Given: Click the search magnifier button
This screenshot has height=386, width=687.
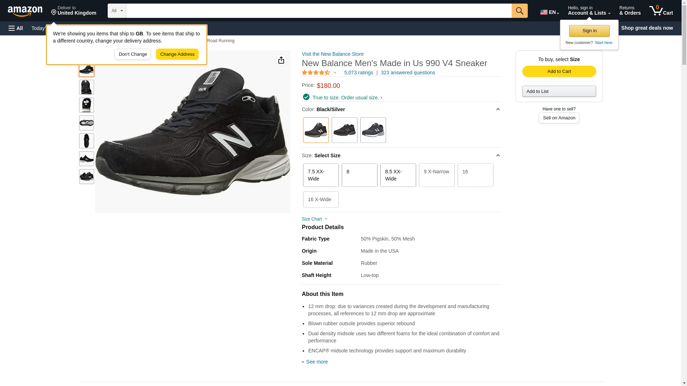Looking at the screenshot, I should (520, 11).
